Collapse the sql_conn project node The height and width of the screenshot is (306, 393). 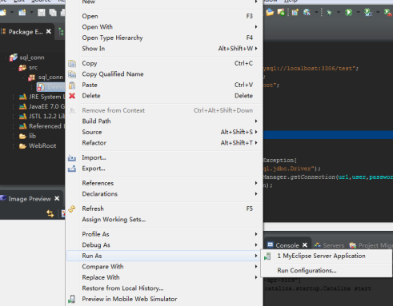pos(5,58)
